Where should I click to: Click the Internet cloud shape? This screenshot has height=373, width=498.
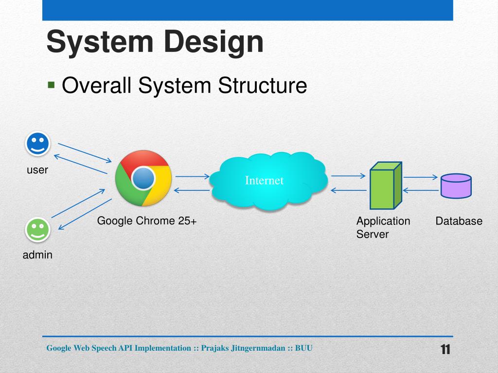point(268,181)
